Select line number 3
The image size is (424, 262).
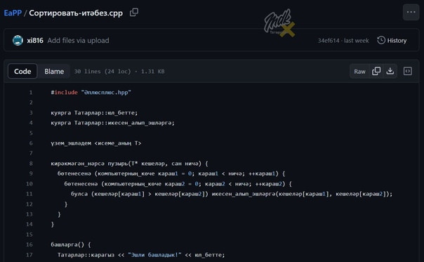[31, 113]
